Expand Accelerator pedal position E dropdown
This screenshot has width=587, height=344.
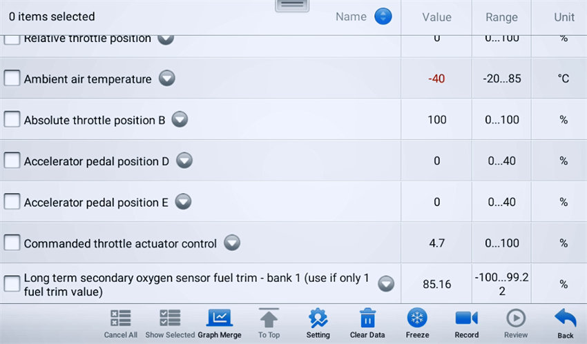click(183, 203)
